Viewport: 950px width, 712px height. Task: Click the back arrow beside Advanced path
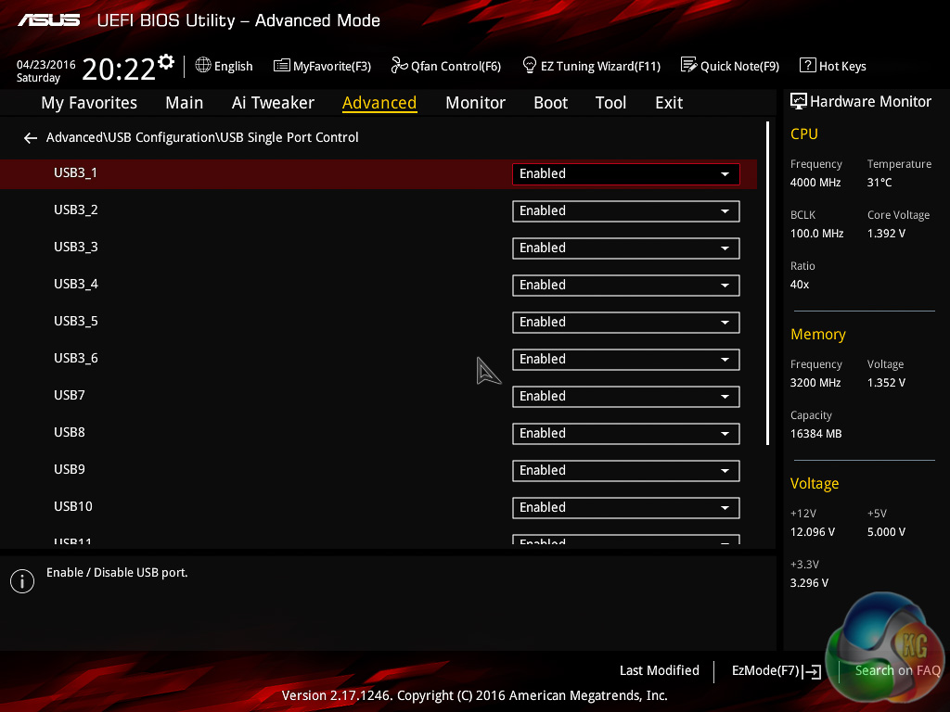click(31, 139)
